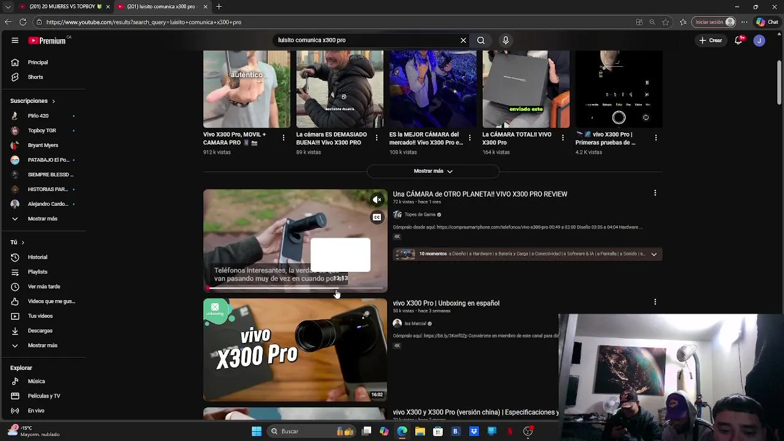Add page to favorites star
Screen dimensions: 784x441
click(x=666, y=22)
